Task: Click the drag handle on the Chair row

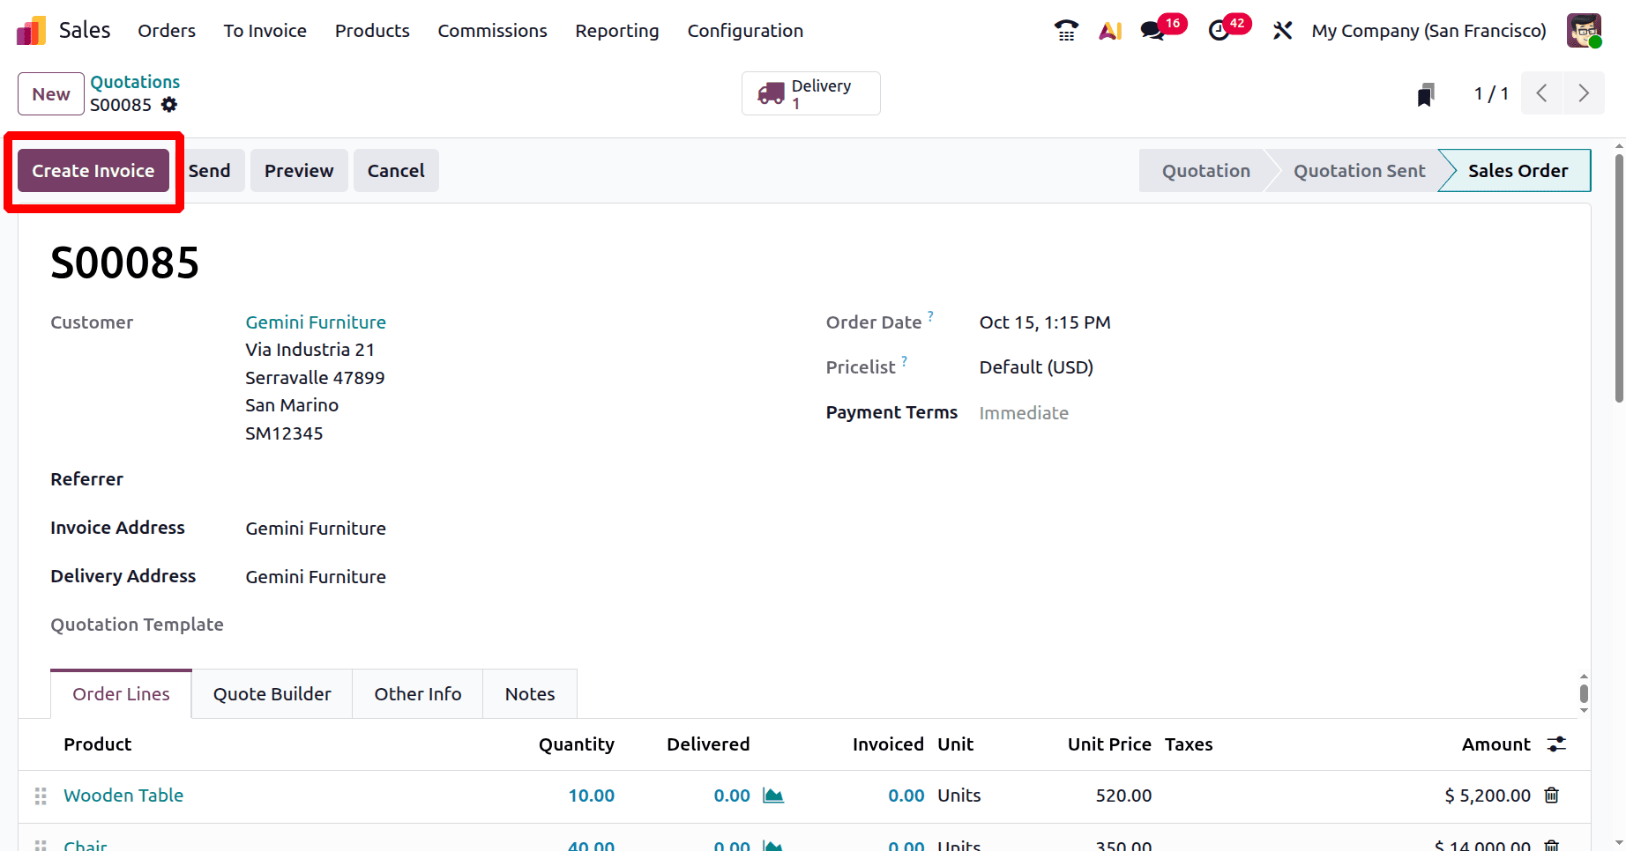Action: tap(39, 843)
